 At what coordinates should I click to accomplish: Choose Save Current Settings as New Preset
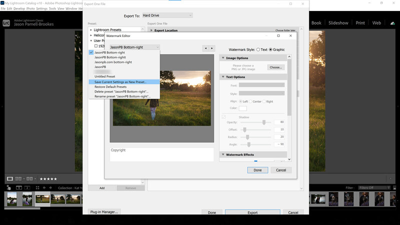[124, 82]
